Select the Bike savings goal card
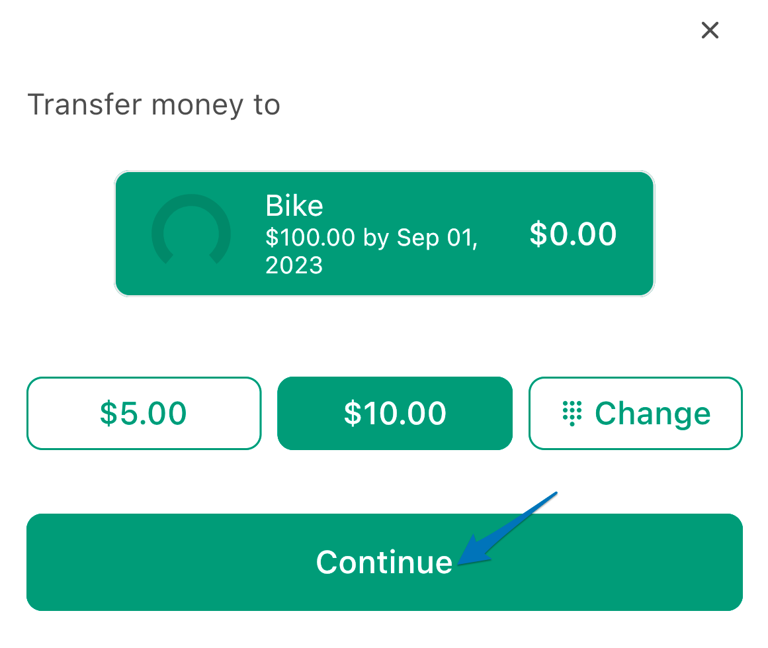768x648 pixels. (384, 234)
